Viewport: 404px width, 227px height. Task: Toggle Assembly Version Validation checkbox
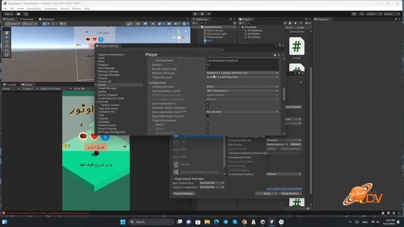click(x=208, y=108)
